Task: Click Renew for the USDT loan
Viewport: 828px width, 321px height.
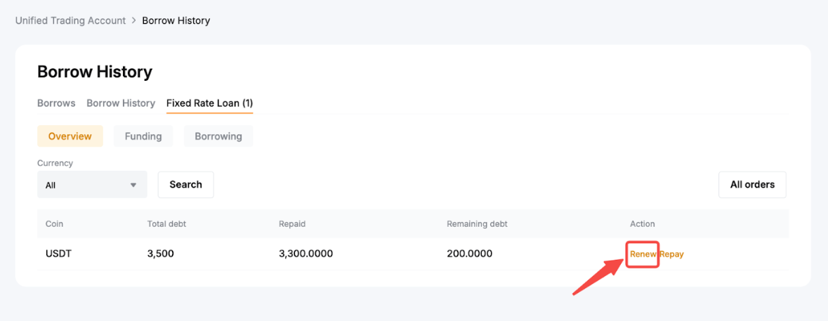Action: pos(642,254)
